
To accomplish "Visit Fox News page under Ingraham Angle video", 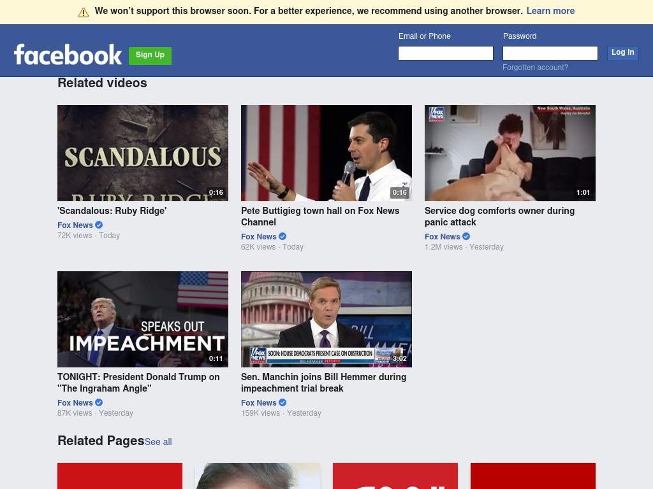I will pyautogui.click(x=75, y=402).
